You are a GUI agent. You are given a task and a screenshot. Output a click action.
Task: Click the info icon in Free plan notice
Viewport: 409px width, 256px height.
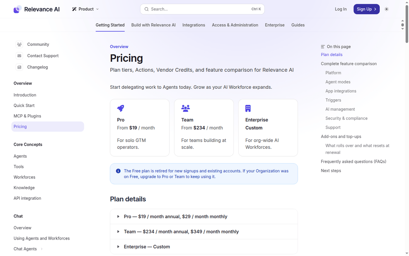click(x=118, y=171)
